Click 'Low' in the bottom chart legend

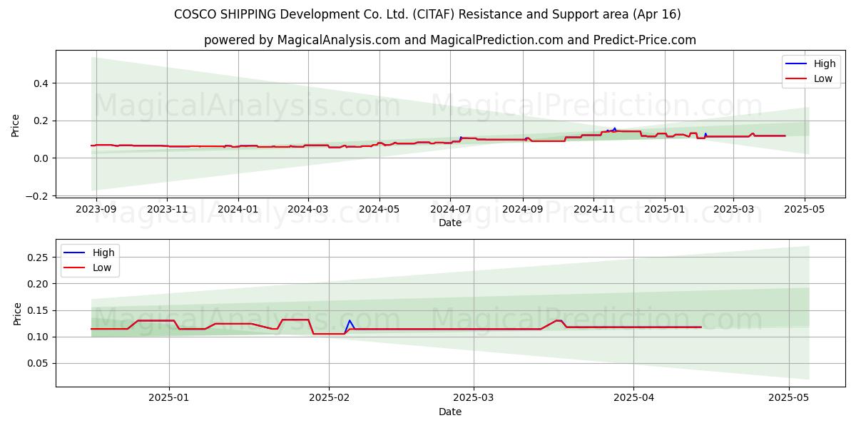click(x=102, y=267)
